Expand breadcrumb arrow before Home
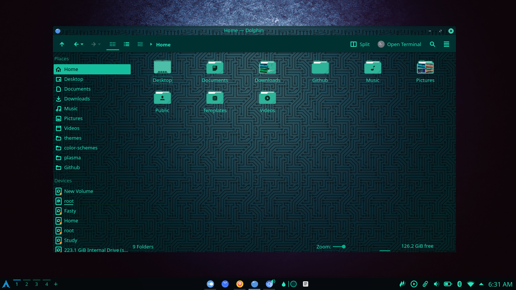The width and height of the screenshot is (516, 290). (151, 44)
